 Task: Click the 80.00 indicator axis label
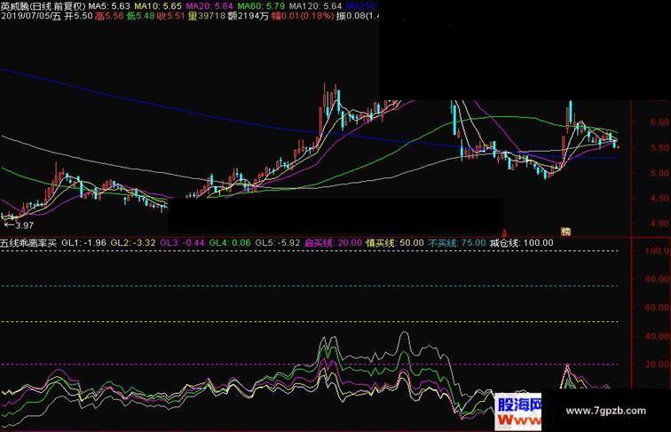point(658,279)
